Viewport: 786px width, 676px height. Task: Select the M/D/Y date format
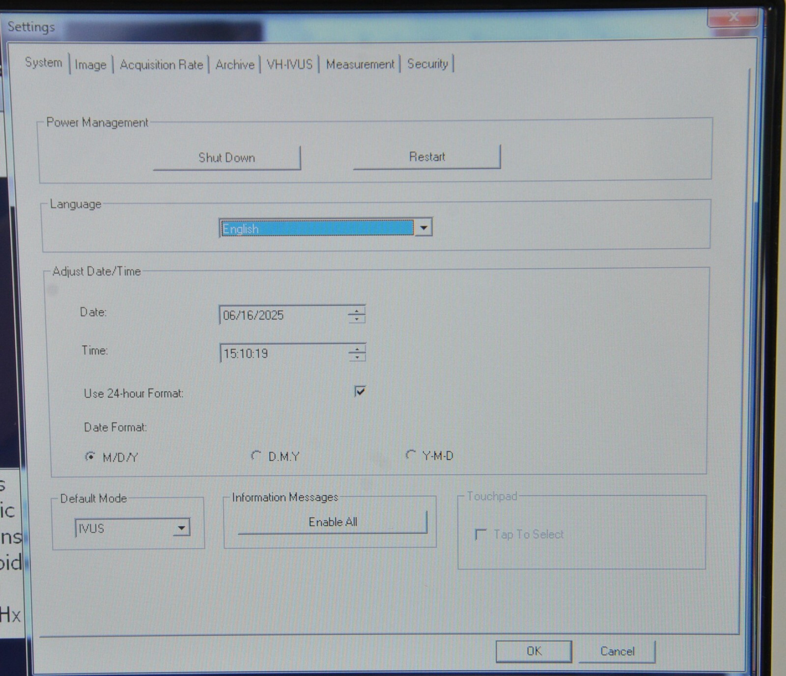click(x=90, y=457)
